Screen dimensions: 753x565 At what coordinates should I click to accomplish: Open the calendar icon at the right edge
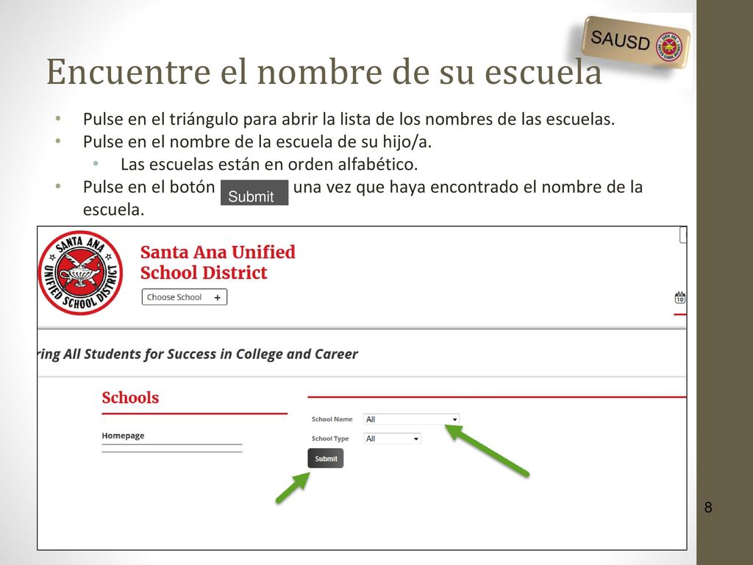[x=680, y=297]
